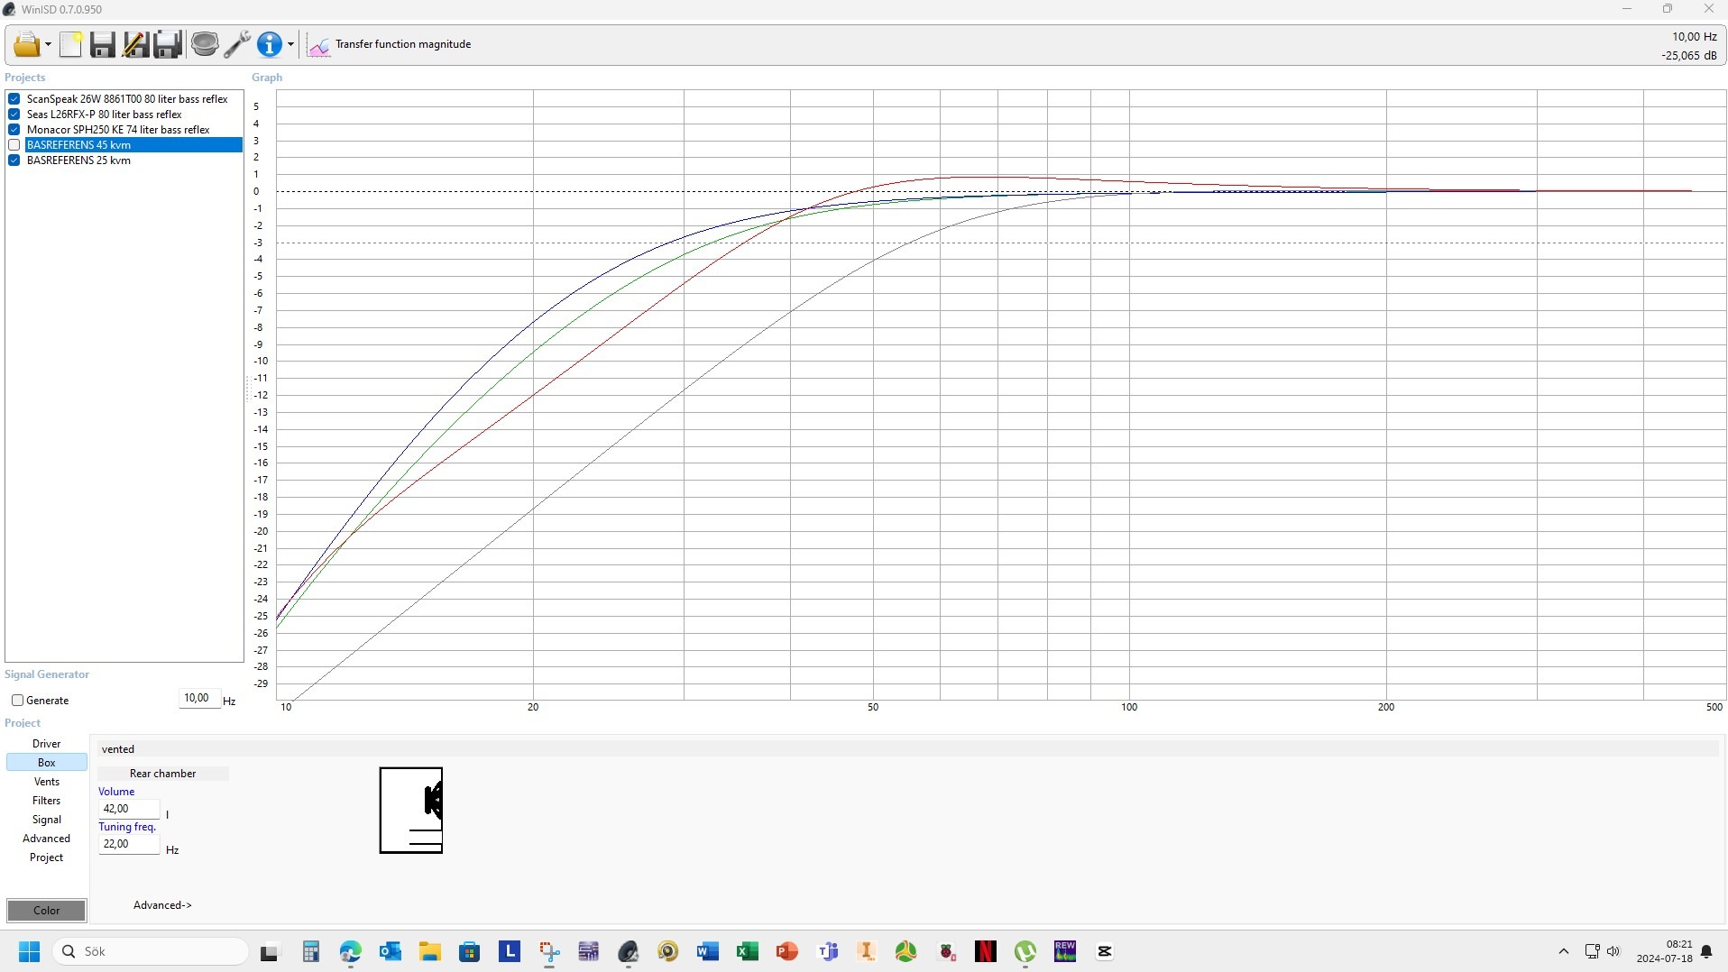This screenshot has height=972, width=1728.
Task: Uncheck the BASREFERENS 25 kvm checkbox
Action: coord(14,160)
